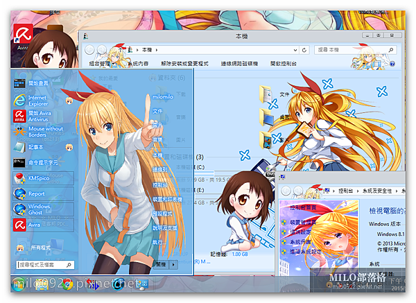Screen dimensions: 416x303
Task: Open 預設程式 link in Start menu
Action: 162,214
